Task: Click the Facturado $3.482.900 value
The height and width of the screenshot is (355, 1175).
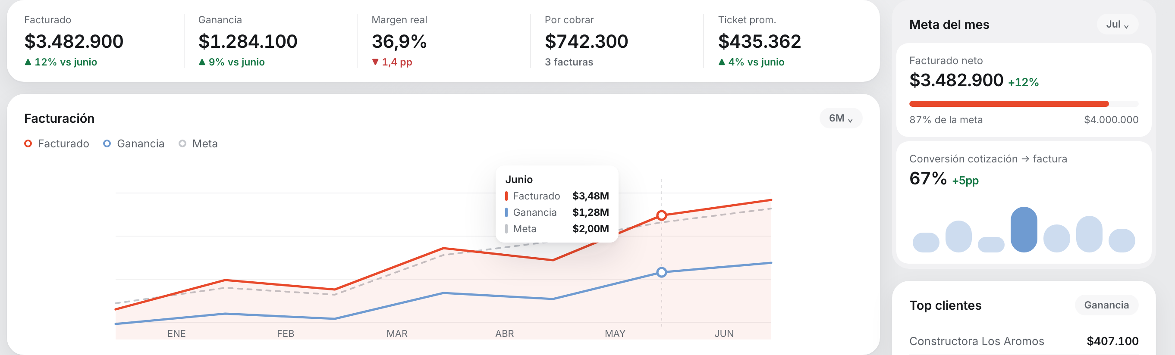Action: (74, 41)
